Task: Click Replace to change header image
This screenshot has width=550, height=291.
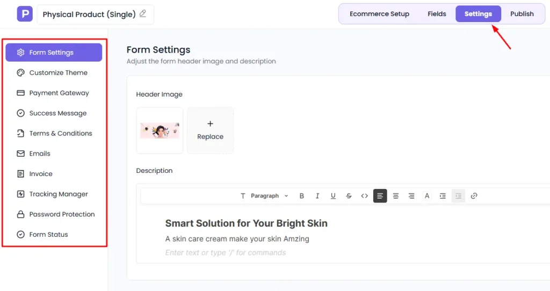Action: (210, 130)
